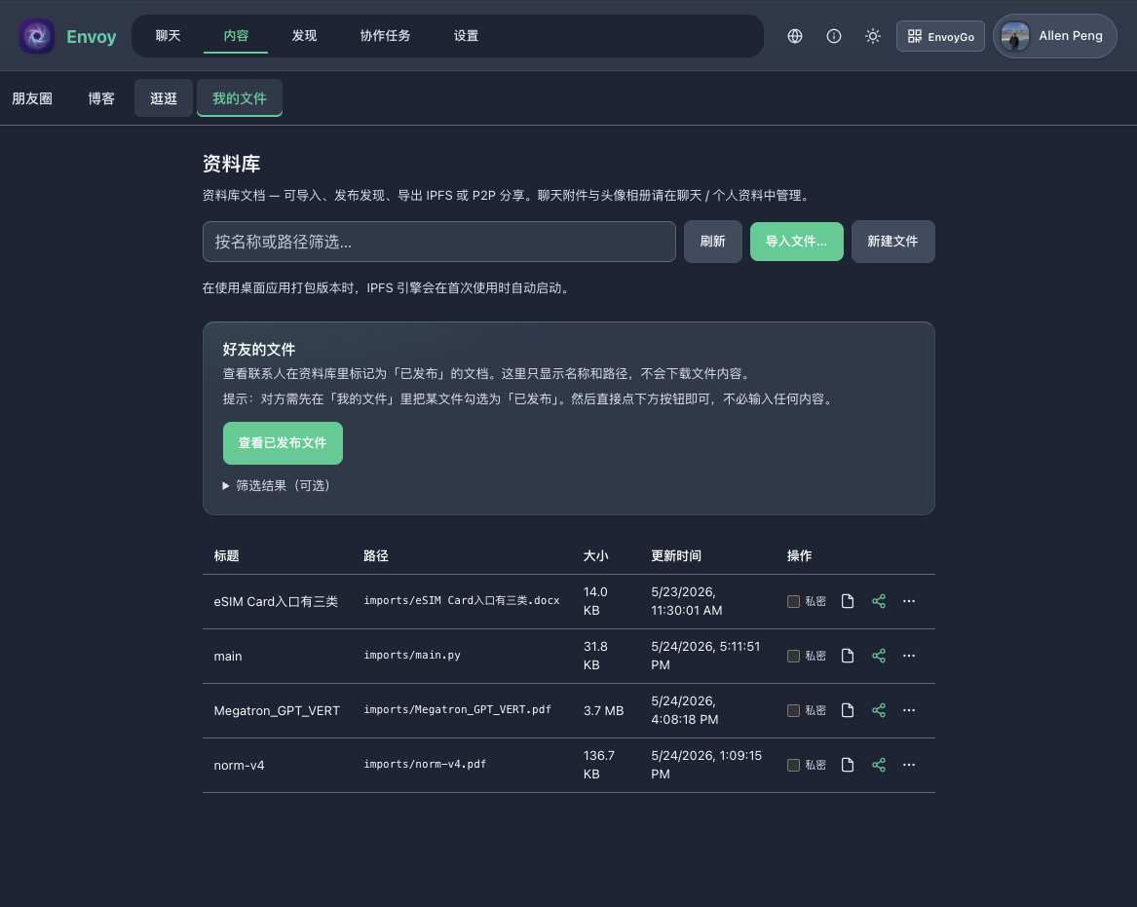
Task: Click Megatron_GPT_VERT title cell
Action: [277, 710]
